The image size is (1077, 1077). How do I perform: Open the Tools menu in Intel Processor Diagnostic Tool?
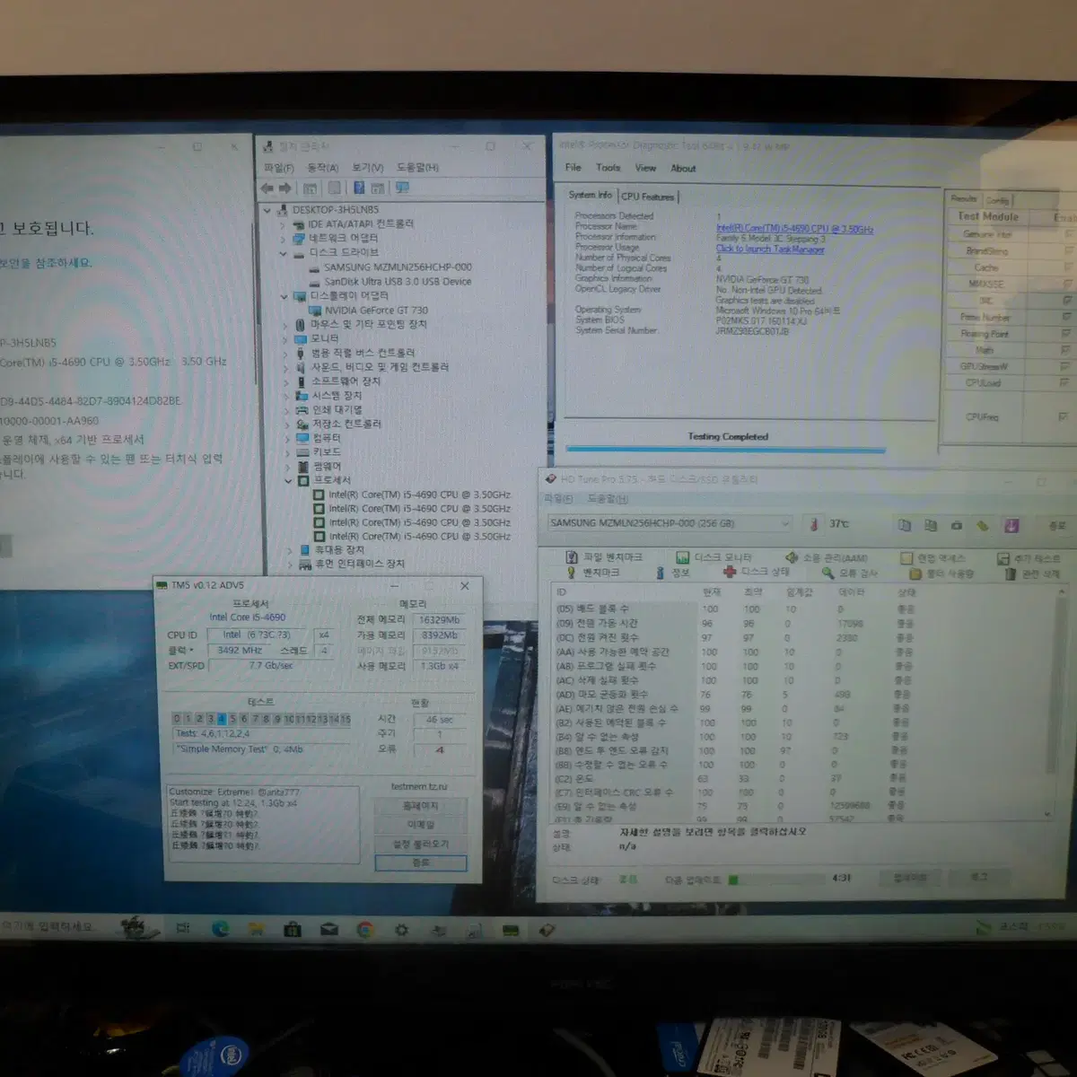608,168
